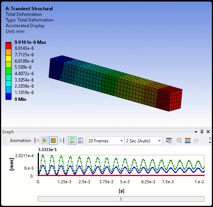Advance to next animation frame
The image size is (213, 207).
(x=62, y=141)
